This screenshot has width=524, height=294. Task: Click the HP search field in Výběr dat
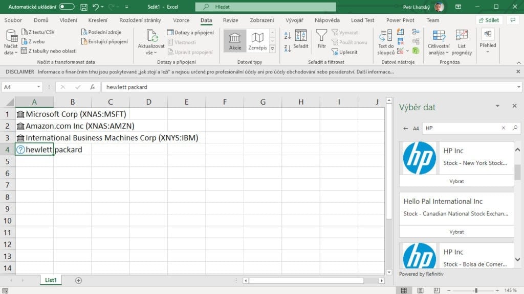click(461, 128)
